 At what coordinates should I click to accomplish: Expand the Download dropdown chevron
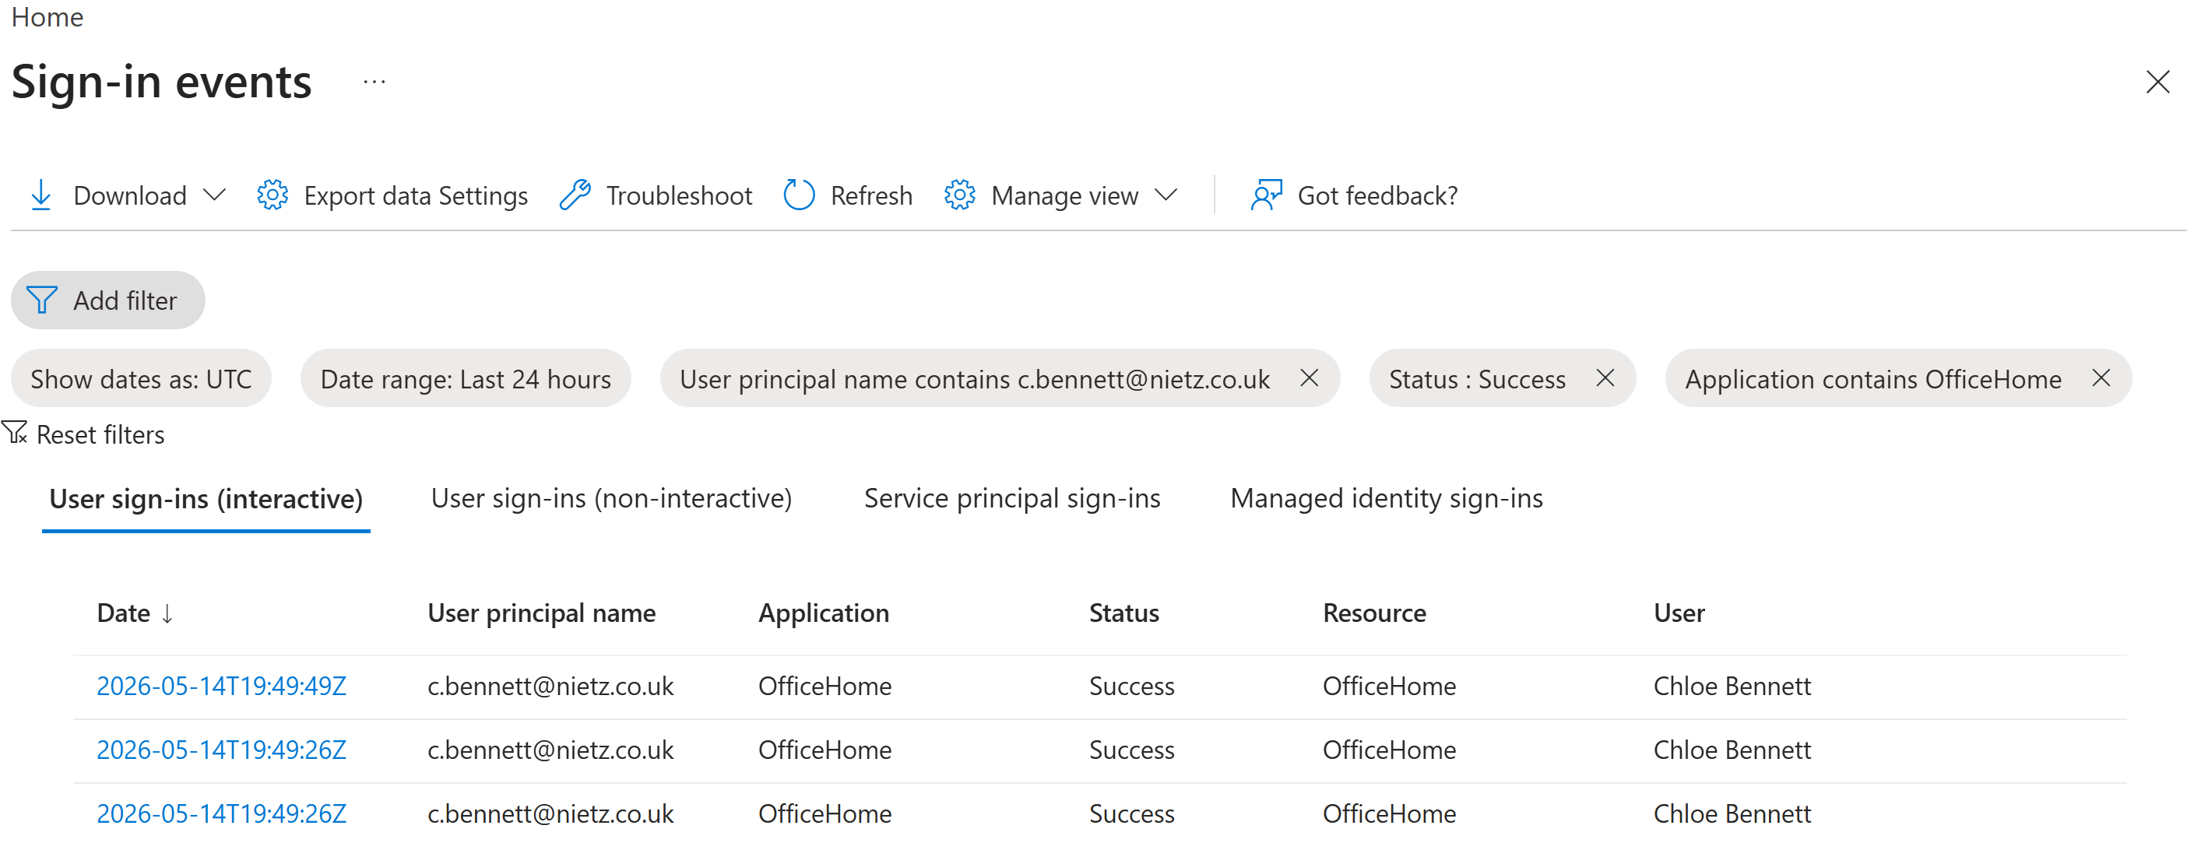[x=215, y=195]
